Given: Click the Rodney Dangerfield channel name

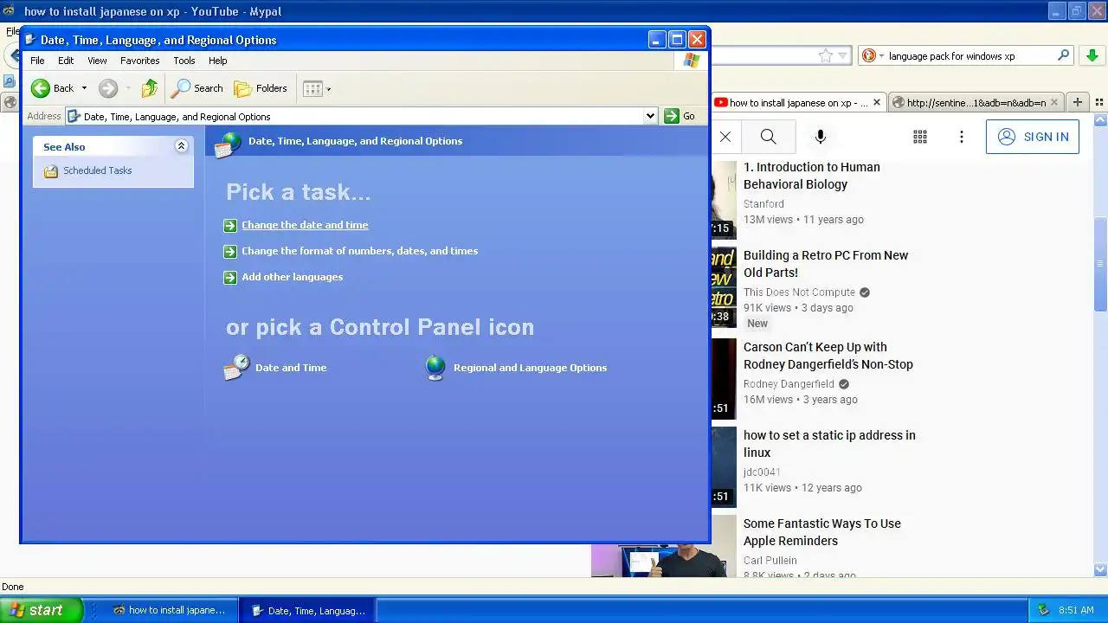Looking at the screenshot, I should tap(789, 384).
